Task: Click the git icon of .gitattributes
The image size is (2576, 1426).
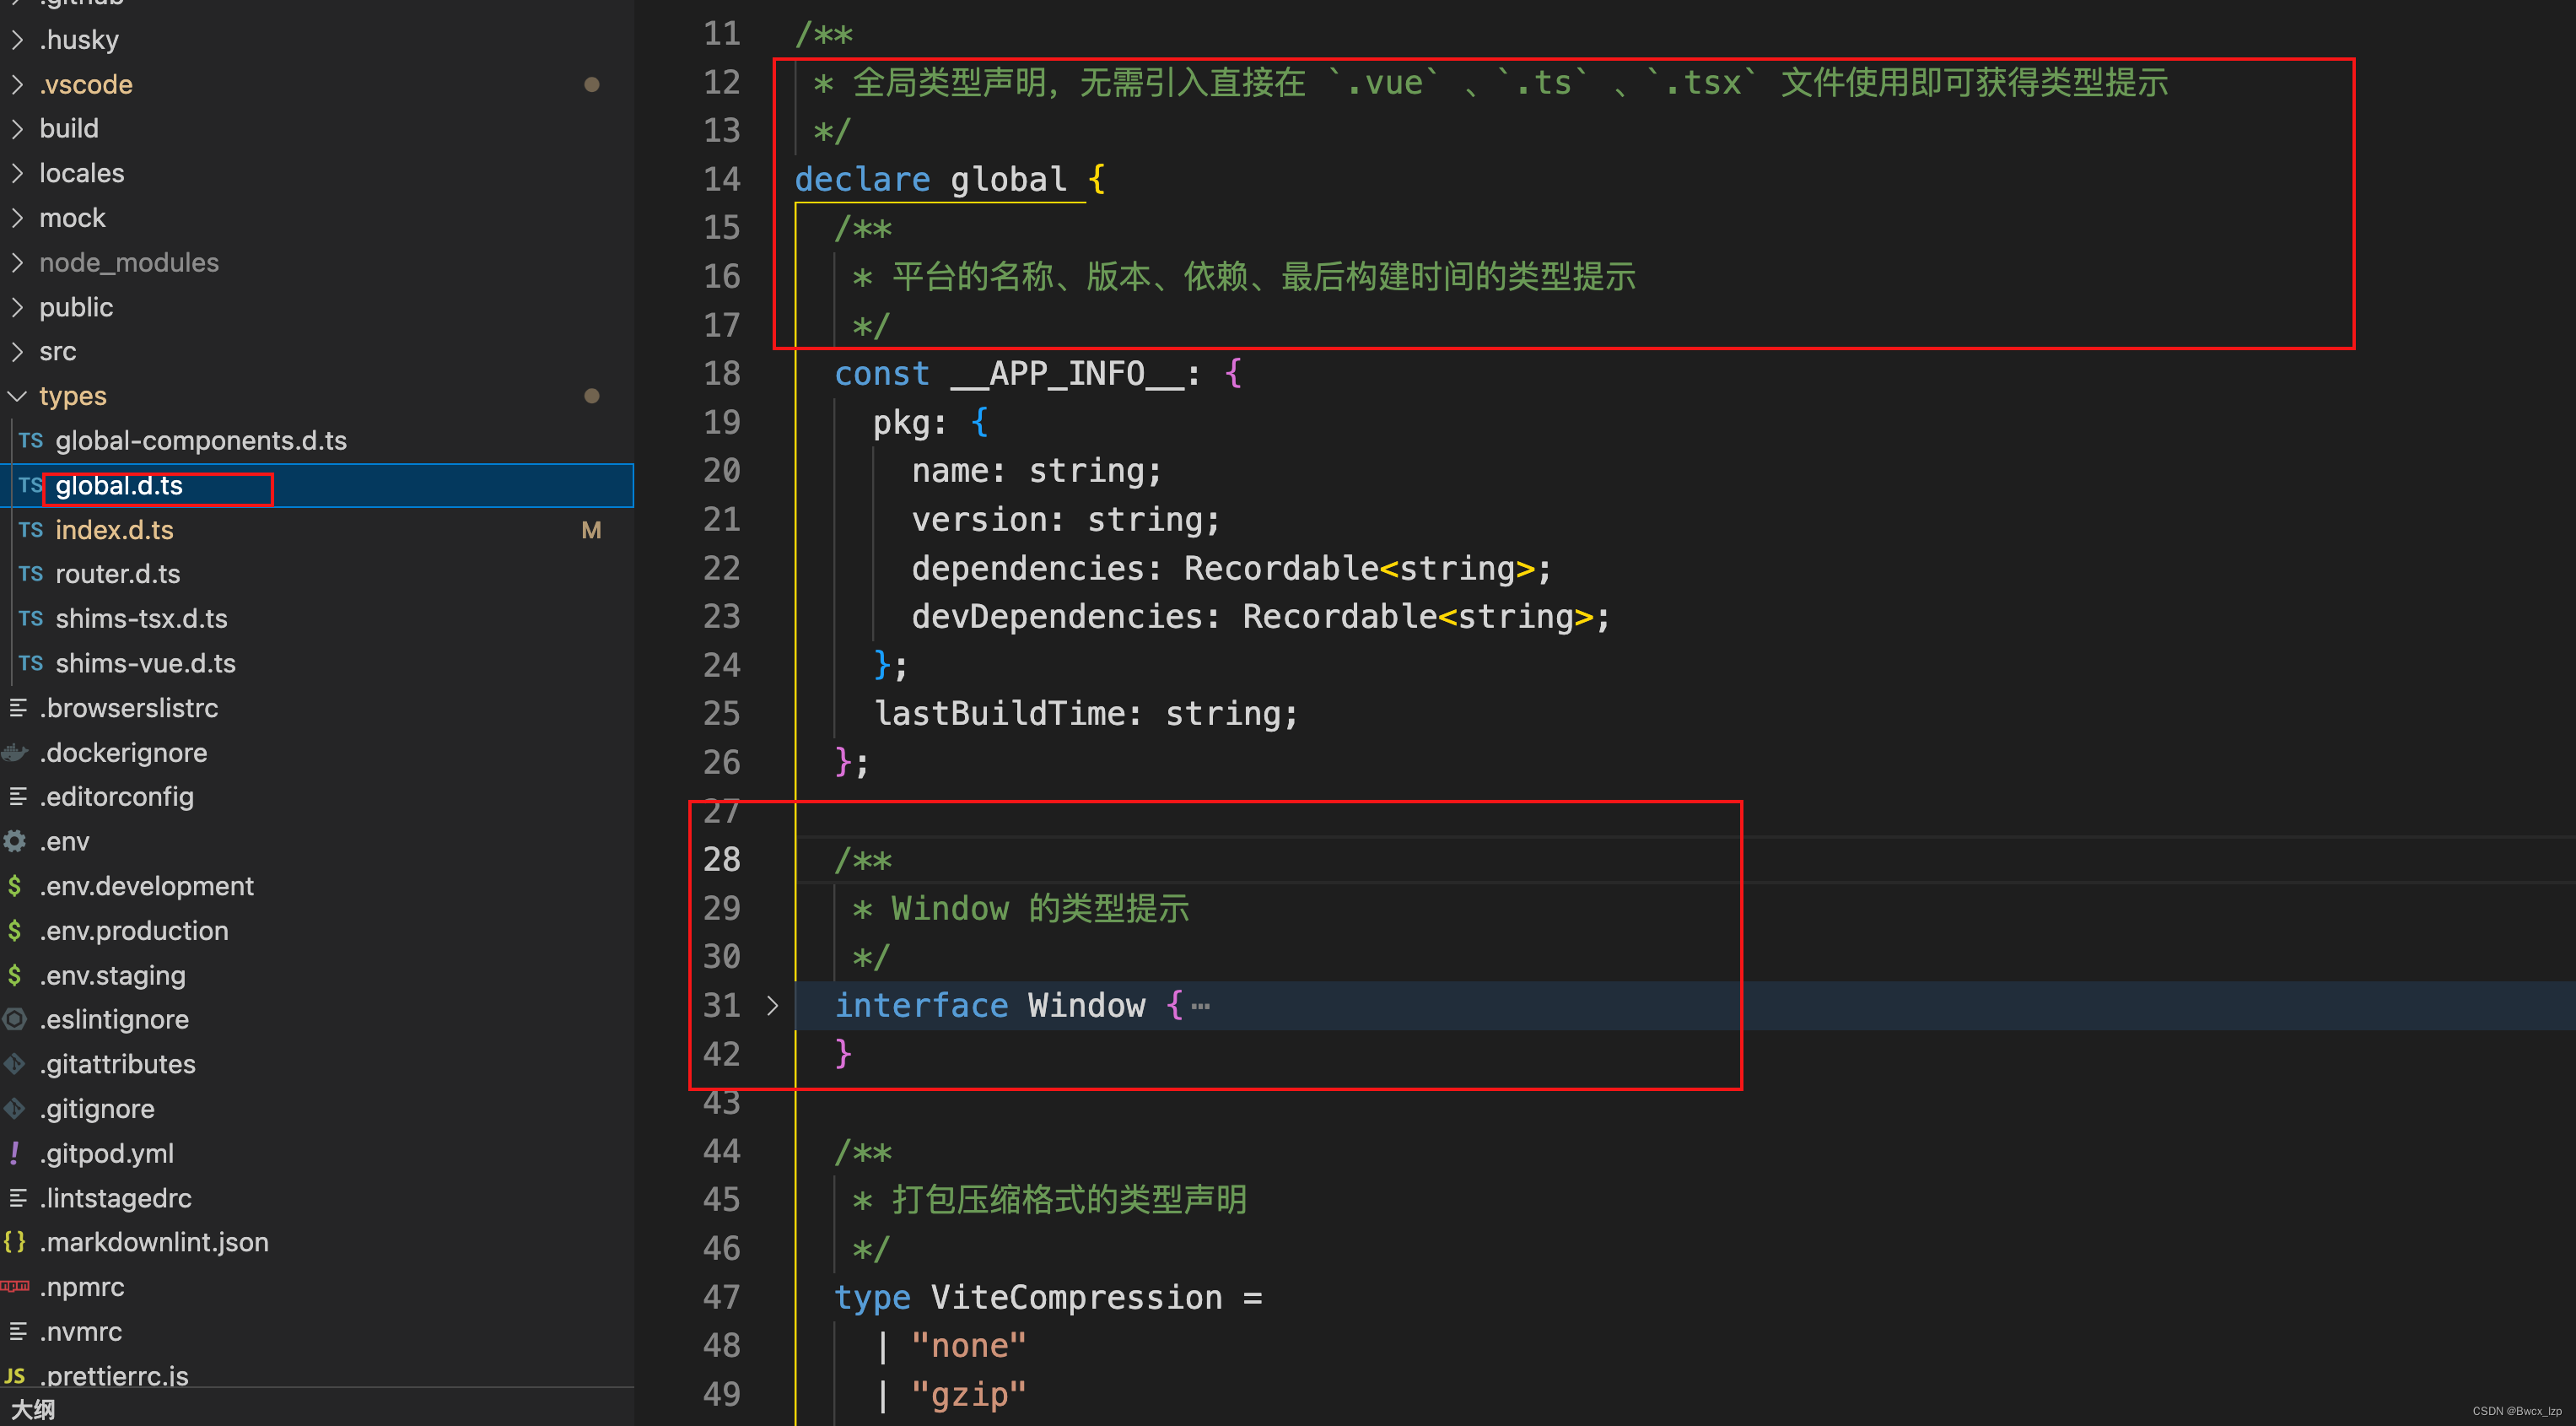Action: (15, 1065)
